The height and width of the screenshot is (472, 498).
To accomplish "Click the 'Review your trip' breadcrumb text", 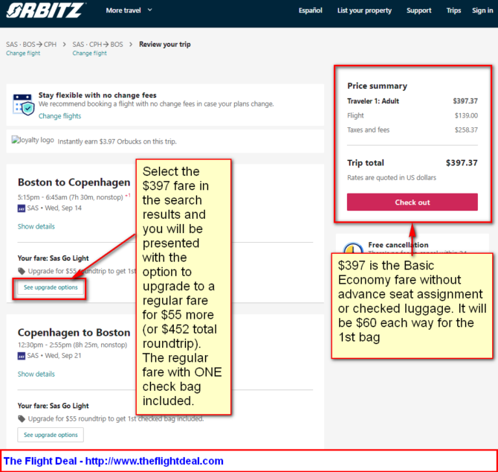I will [165, 44].
